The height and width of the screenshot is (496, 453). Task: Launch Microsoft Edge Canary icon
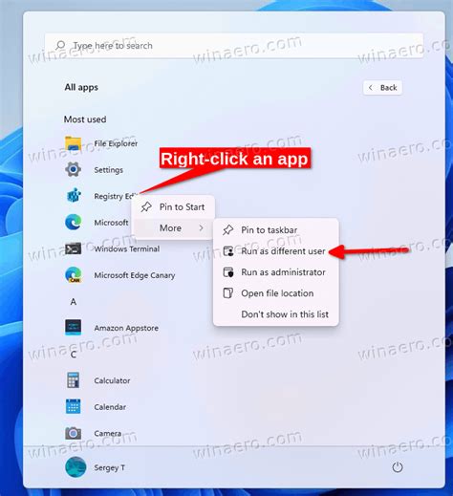[74, 275]
